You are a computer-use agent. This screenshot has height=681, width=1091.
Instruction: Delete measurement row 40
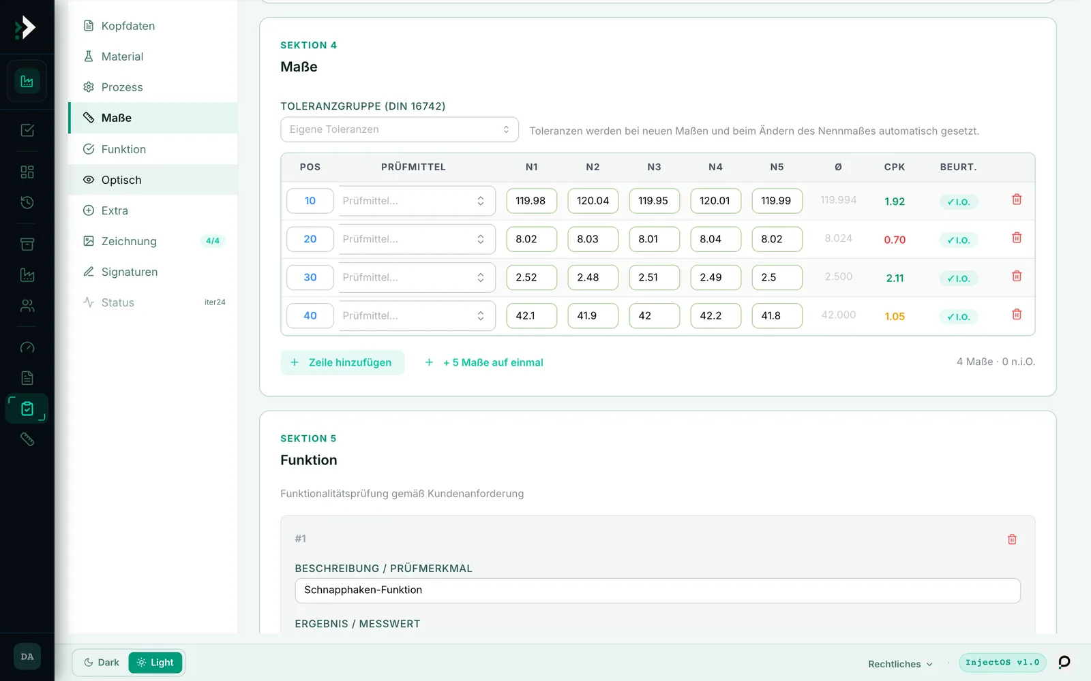pyautogui.click(x=1017, y=314)
